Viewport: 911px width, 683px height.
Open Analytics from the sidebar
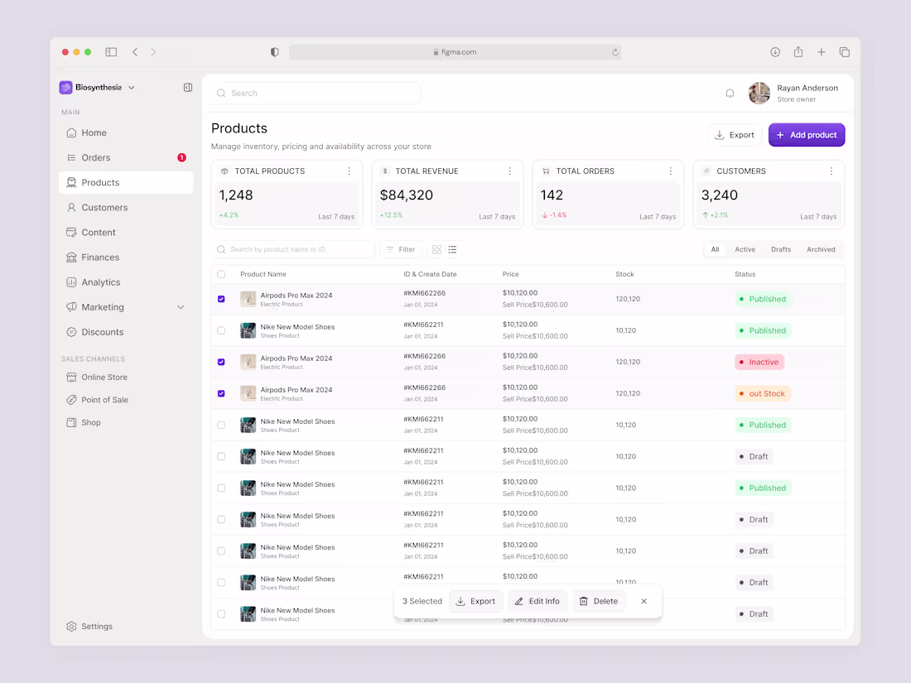coord(99,281)
